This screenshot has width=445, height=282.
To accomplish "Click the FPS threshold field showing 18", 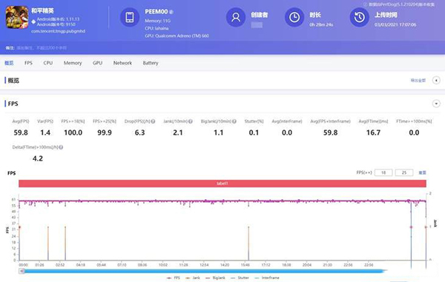I will pos(383,172).
